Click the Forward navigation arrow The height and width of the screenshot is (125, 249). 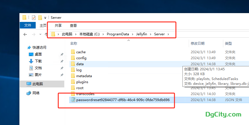click(x=34, y=34)
